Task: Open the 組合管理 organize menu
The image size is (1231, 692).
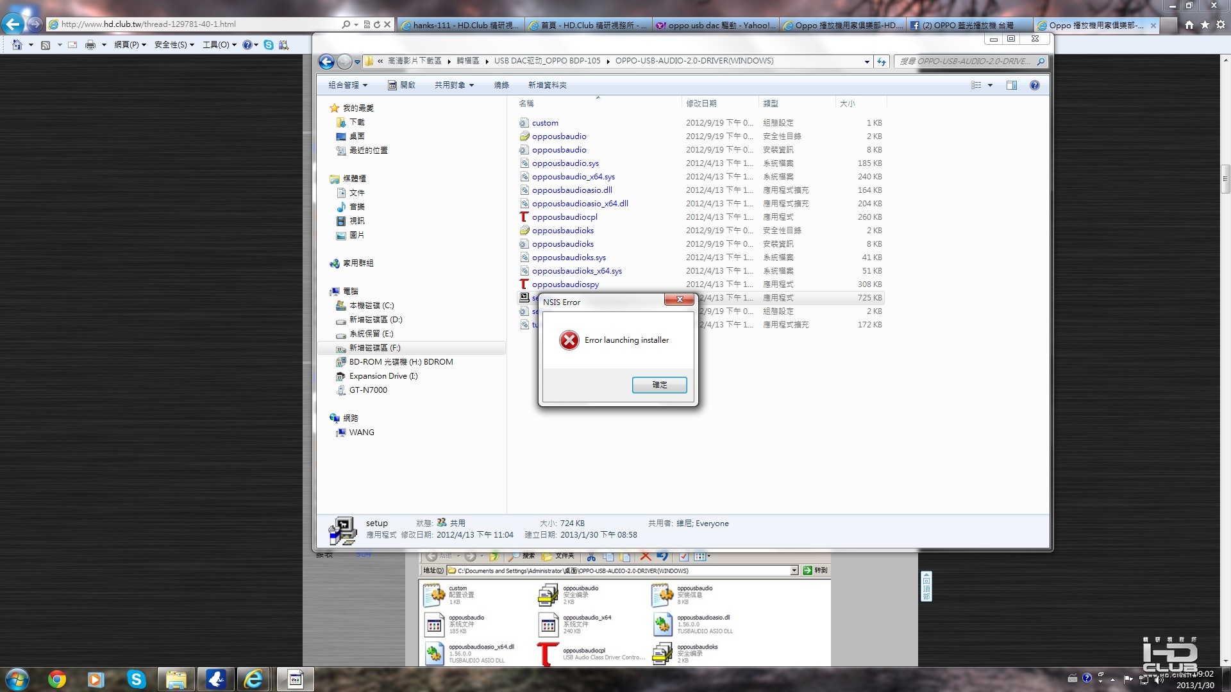Action: click(348, 85)
